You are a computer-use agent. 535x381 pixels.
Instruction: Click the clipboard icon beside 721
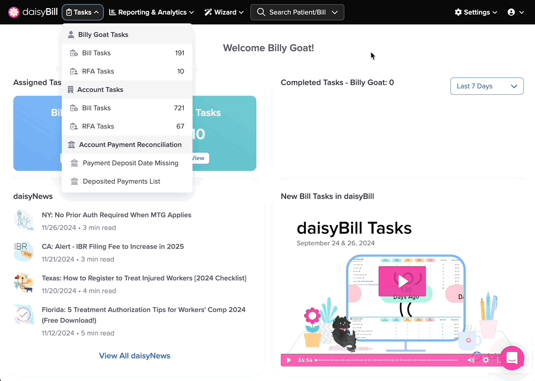coord(74,108)
